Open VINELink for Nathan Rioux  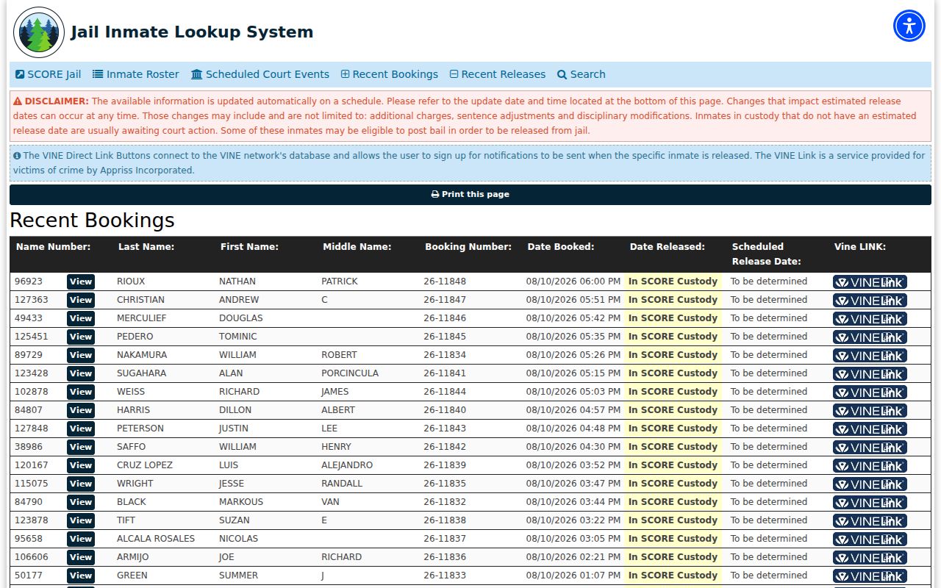(870, 282)
